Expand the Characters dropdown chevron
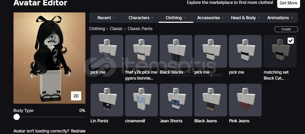The height and width of the screenshot is (134, 305). (152, 18)
